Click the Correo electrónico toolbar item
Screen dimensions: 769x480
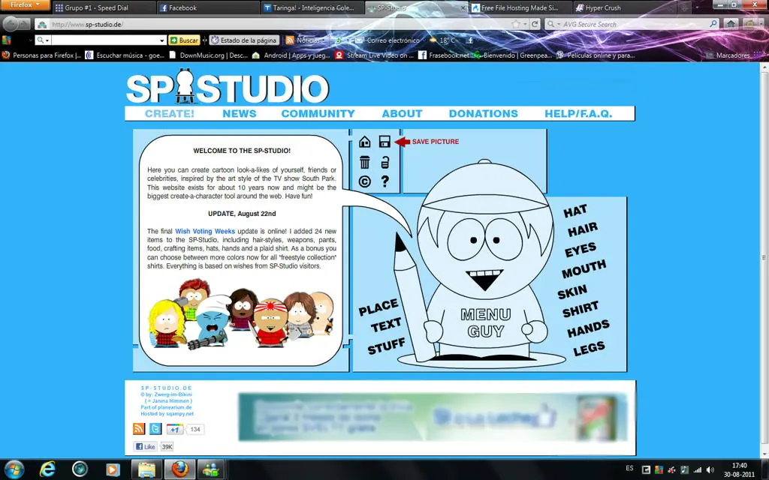pos(388,40)
